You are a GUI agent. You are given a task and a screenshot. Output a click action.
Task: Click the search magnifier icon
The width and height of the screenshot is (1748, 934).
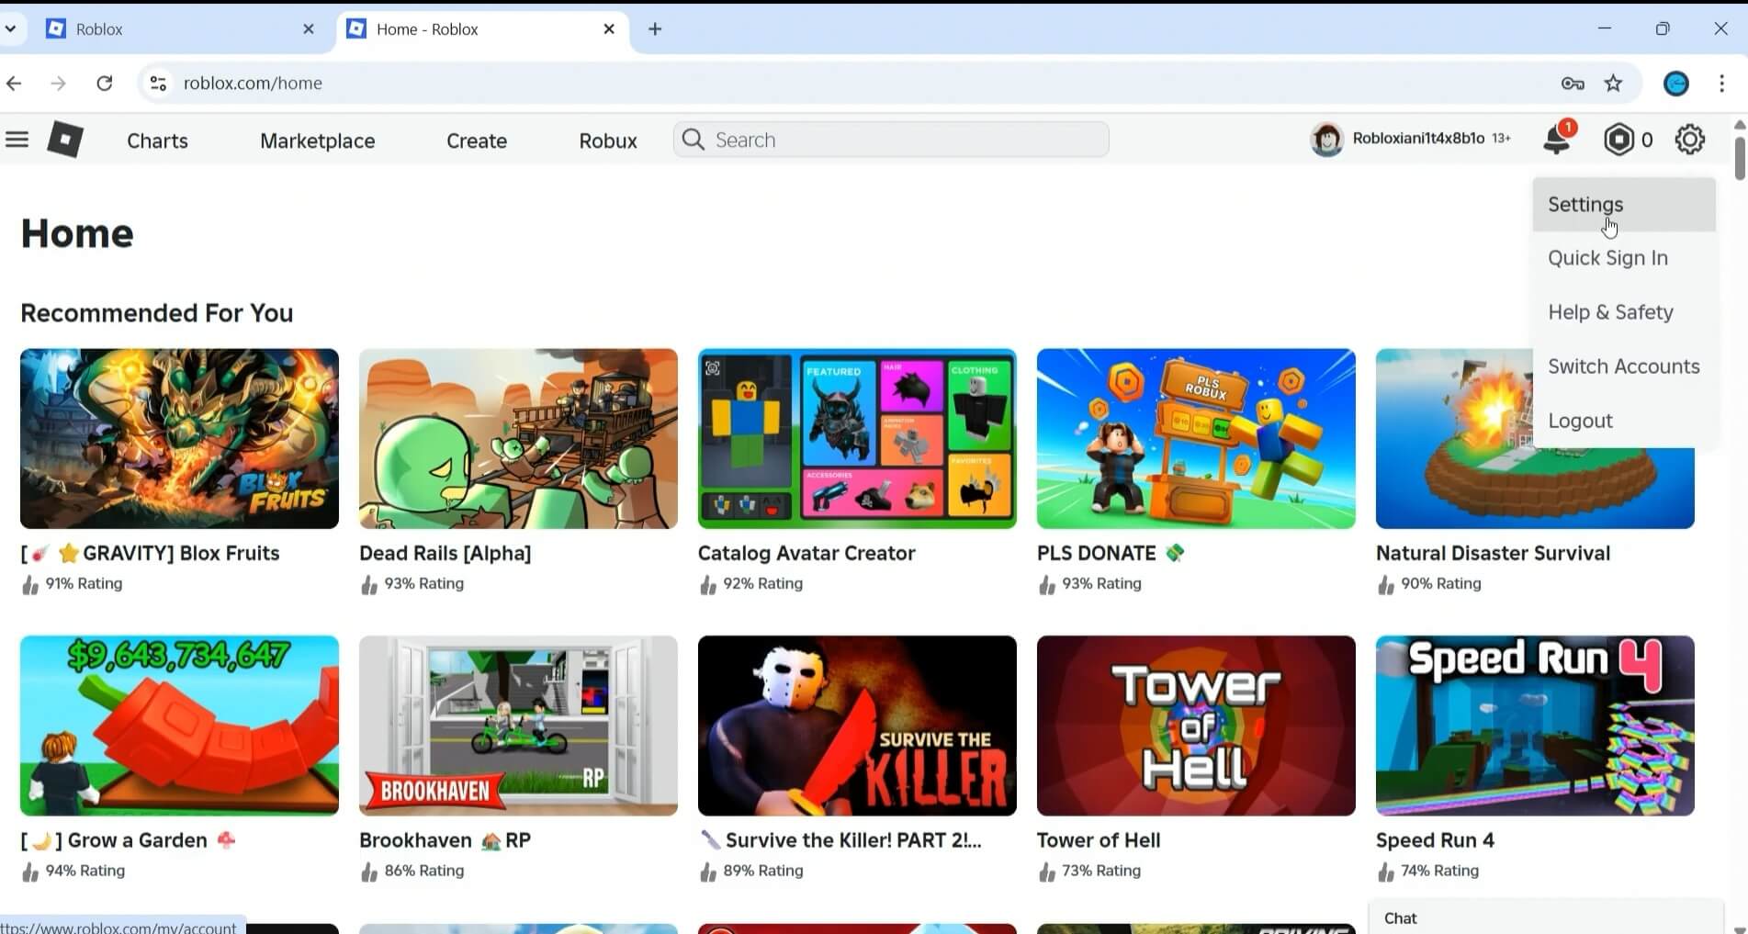pyautogui.click(x=694, y=140)
